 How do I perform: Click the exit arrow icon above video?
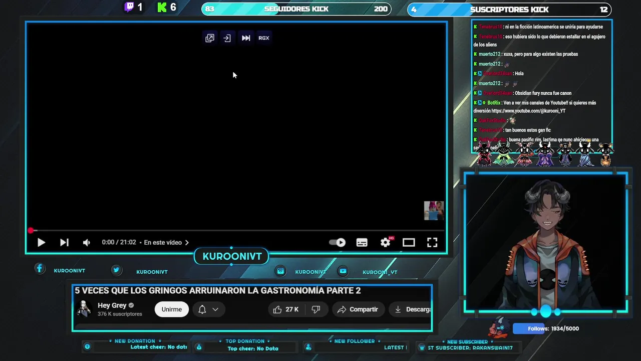227,38
